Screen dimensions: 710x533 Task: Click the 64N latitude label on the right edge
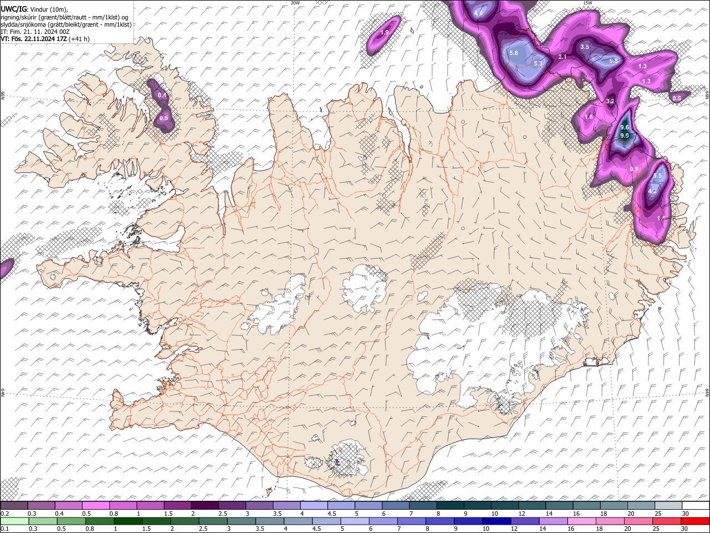[x=707, y=392]
